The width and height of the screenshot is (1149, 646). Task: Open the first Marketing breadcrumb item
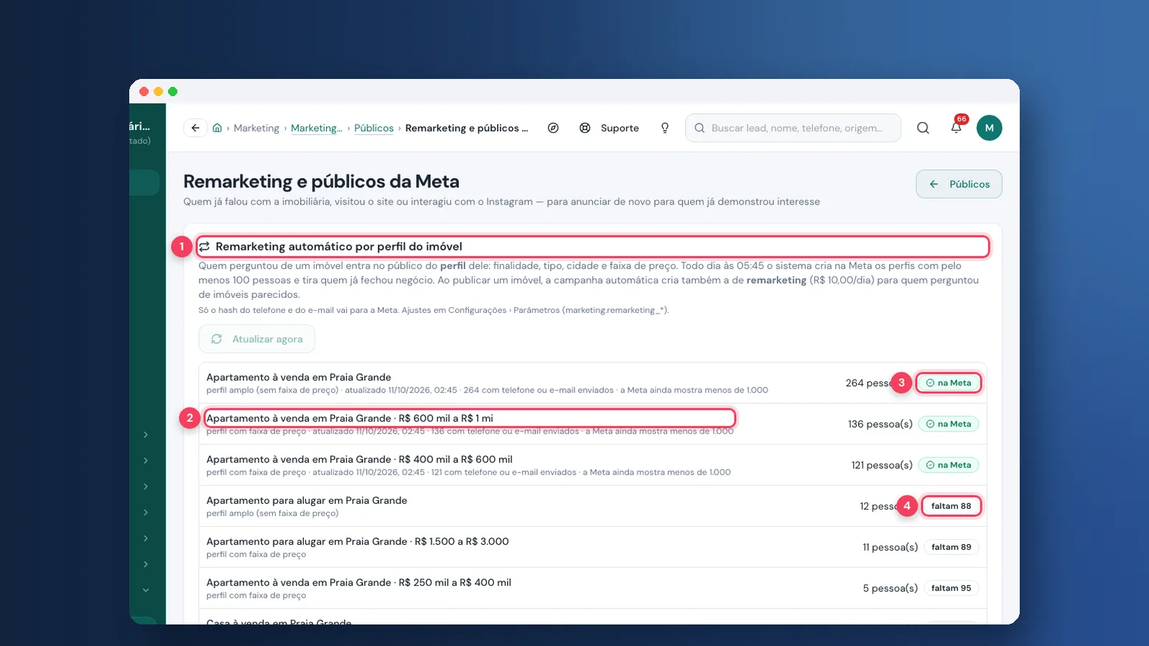(x=256, y=128)
